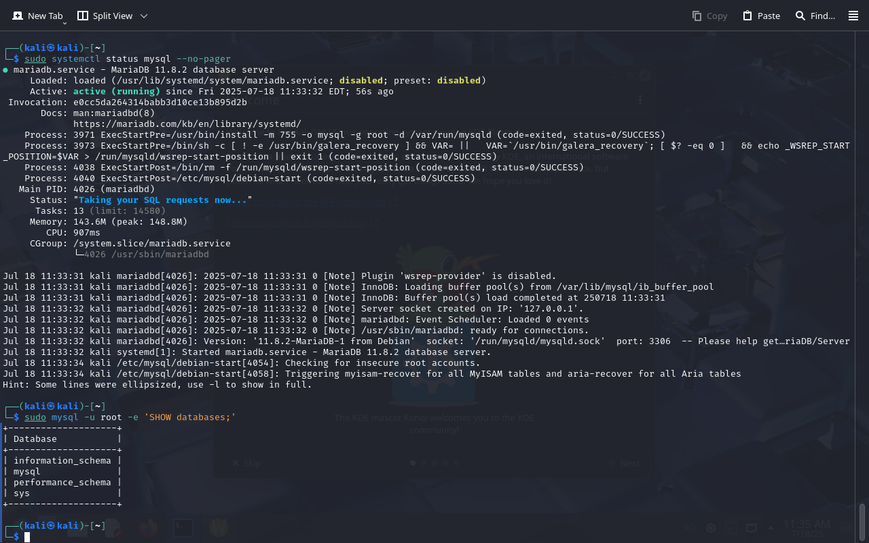The image size is (869, 543).
Task: Click the 'sys' database row
Action: [x=22, y=493]
